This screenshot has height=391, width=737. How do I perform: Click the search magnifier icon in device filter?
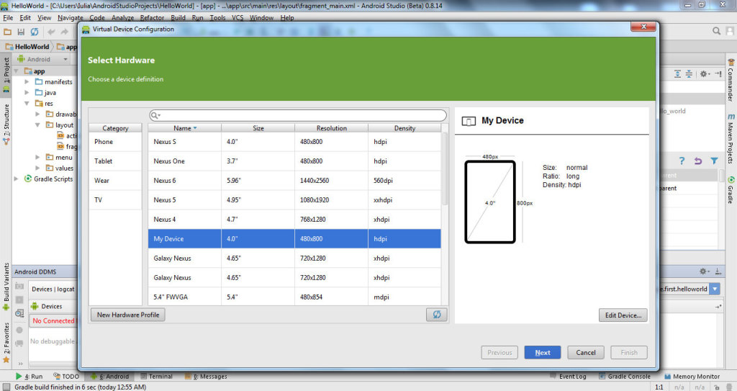point(155,115)
